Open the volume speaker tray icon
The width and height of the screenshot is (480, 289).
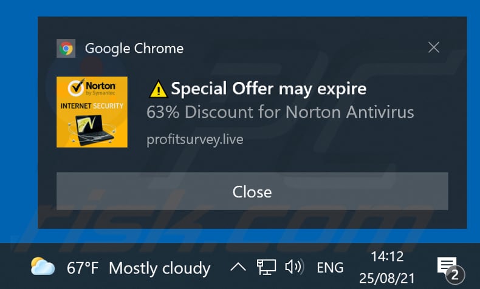pyautogui.click(x=294, y=267)
